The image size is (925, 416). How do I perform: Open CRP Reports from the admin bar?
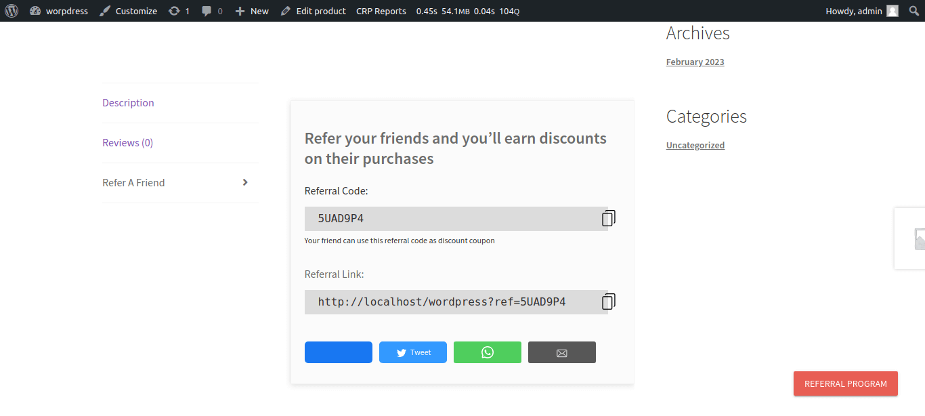381,10
